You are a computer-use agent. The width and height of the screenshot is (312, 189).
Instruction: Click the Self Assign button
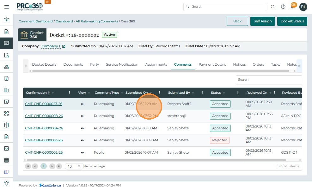[x=262, y=21]
